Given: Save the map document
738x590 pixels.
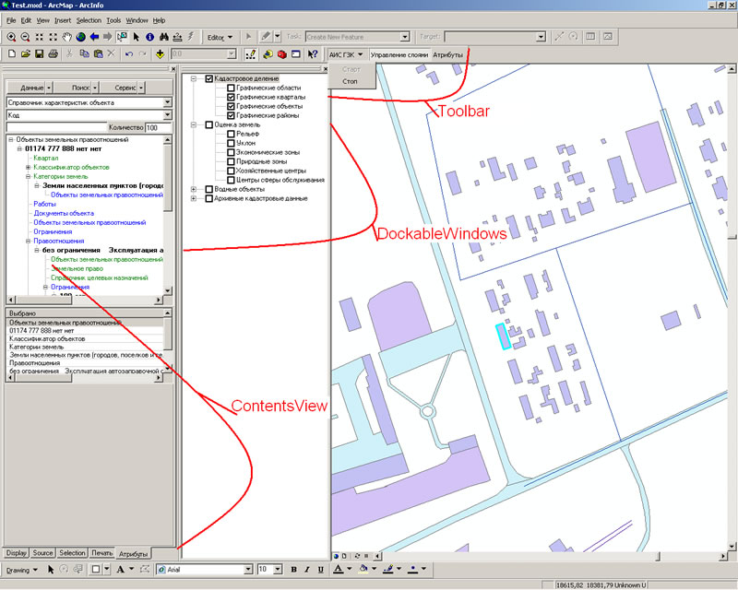Looking at the screenshot, I should click(39, 54).
